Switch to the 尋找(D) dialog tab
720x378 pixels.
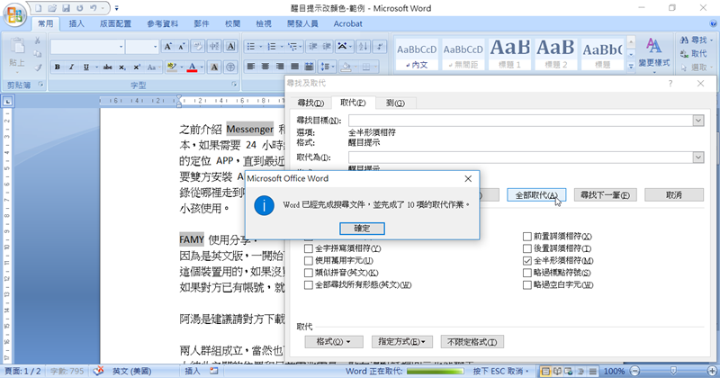point(310,103)
